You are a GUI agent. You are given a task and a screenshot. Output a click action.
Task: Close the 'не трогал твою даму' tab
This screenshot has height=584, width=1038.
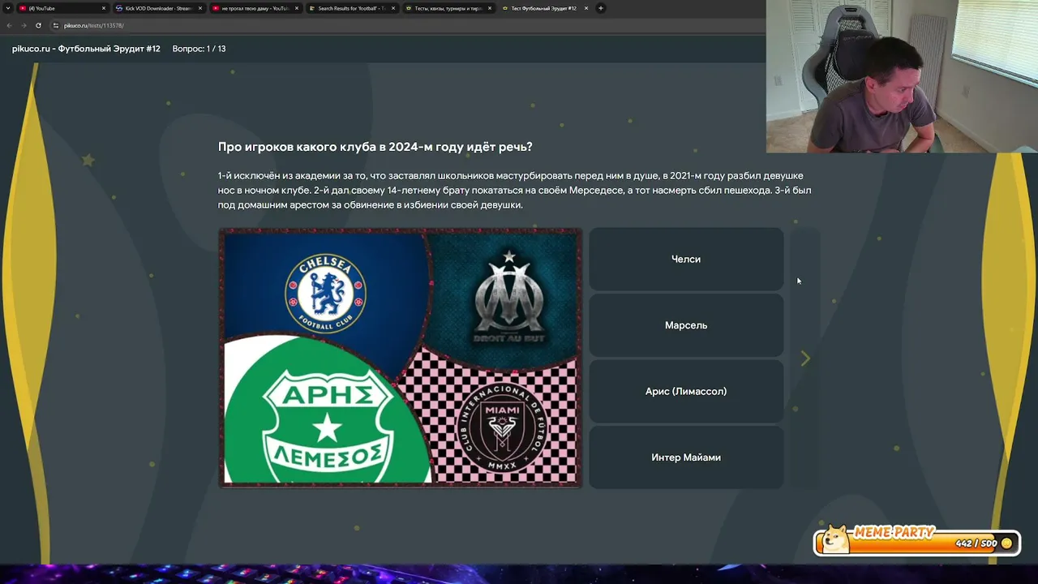tap(297, 8)
